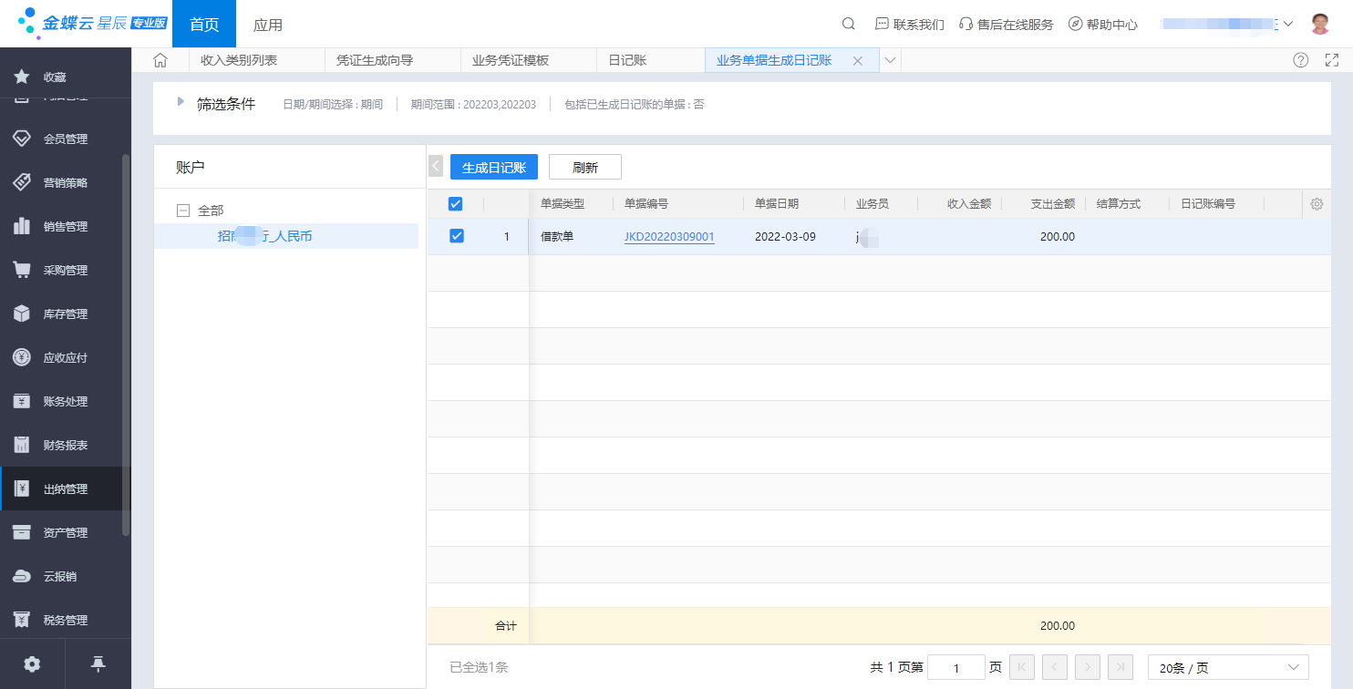This screenshot has height=689, width=1353.
Task: Click the 生成日记账 button
Action: [494, 168]
